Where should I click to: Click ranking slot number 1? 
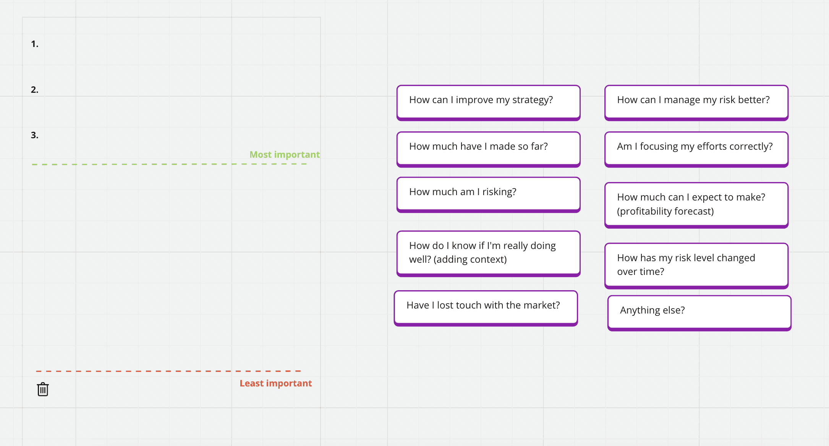pyautogui.click(x=35, y=44)
